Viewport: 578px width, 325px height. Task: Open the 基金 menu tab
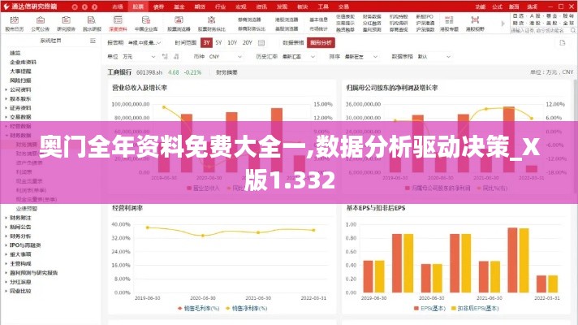tap(179, 6)
